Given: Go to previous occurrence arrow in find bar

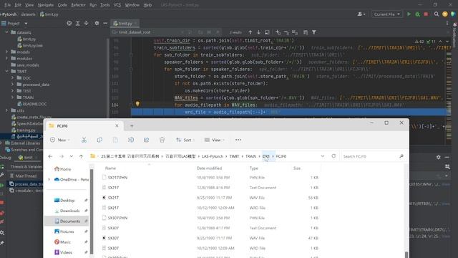Looking at the screenshot, I should [250, 32].
